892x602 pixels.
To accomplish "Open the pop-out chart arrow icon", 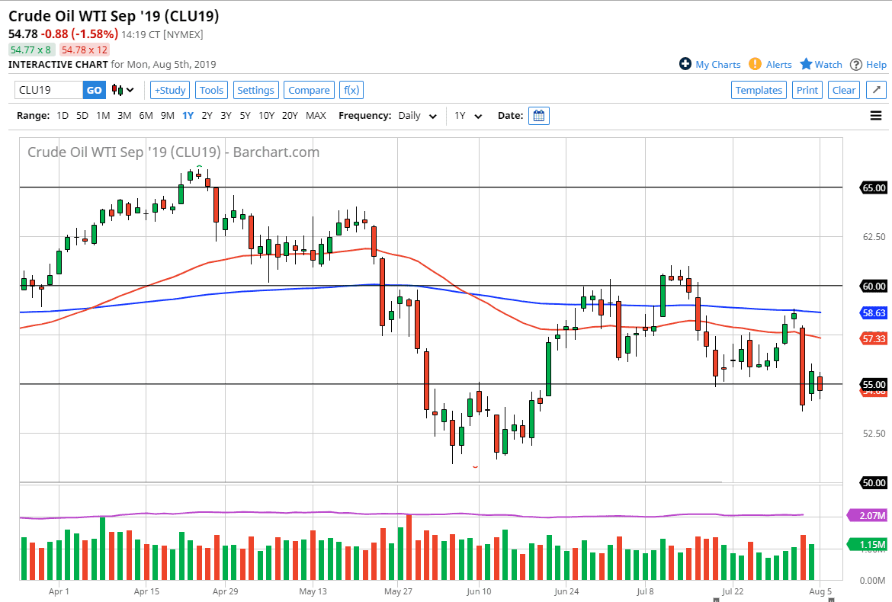I will (x=876, y=90).
